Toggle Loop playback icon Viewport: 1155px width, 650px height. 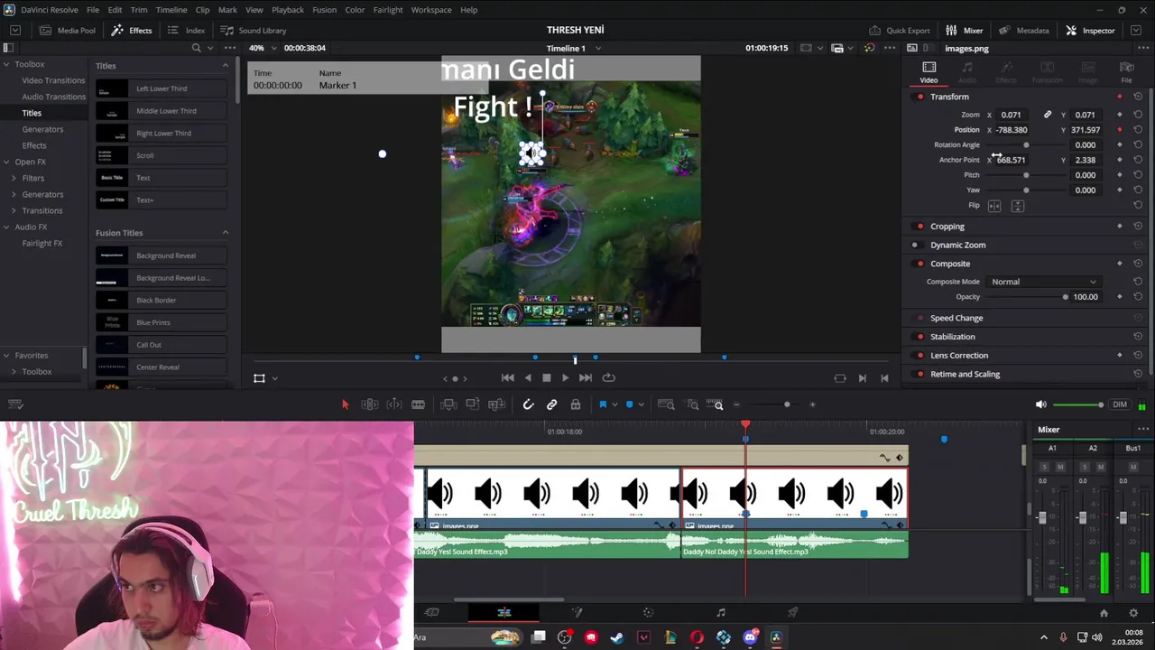[x=608, y=378]
